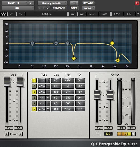Open the SYNTH HI track selector dropdown
Image resolution: width=140 pixels, height=147 pixels.
tap(15, 3)
